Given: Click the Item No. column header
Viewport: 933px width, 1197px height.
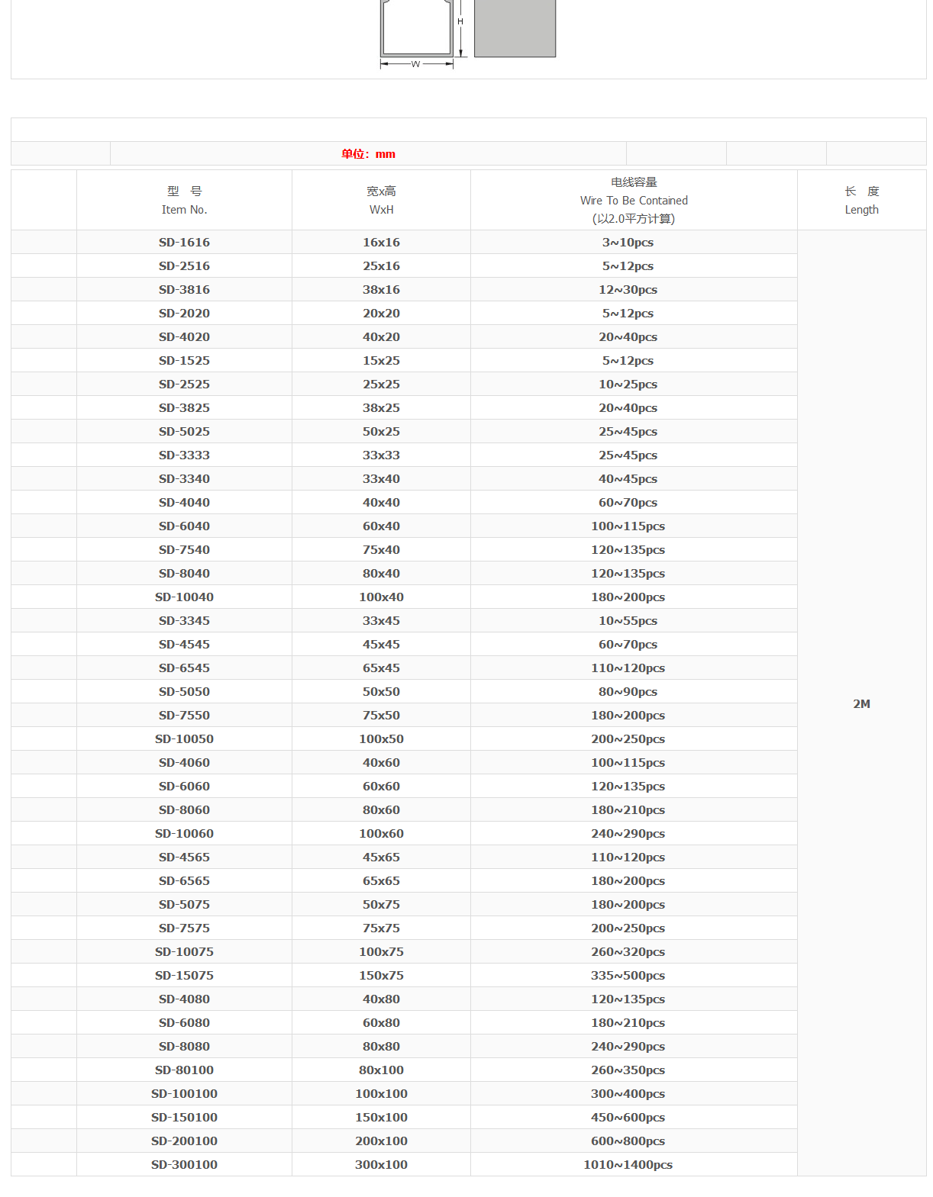Looking at the screenshot, I should point(184,201).
